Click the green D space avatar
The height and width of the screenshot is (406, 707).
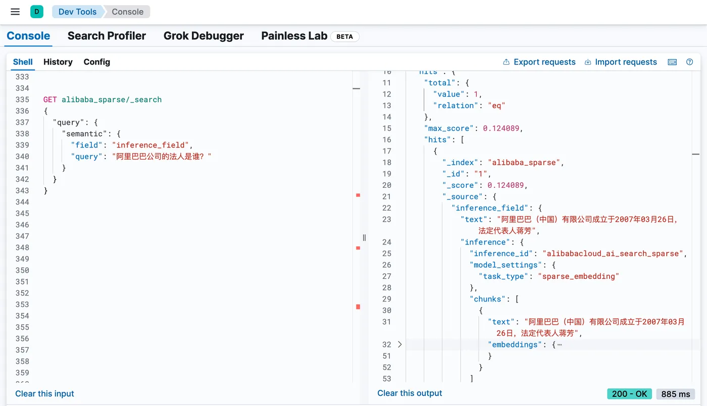point(37,12)
